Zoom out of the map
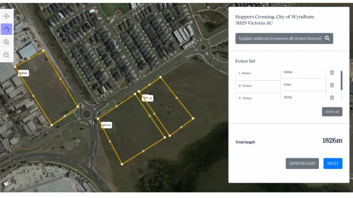This screenshot has width=353, height=198. [x=7, y=55]
